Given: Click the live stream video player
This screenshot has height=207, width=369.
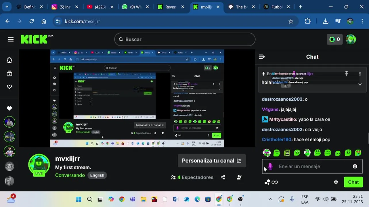Looking at the screenshot, I should (137, 98).
